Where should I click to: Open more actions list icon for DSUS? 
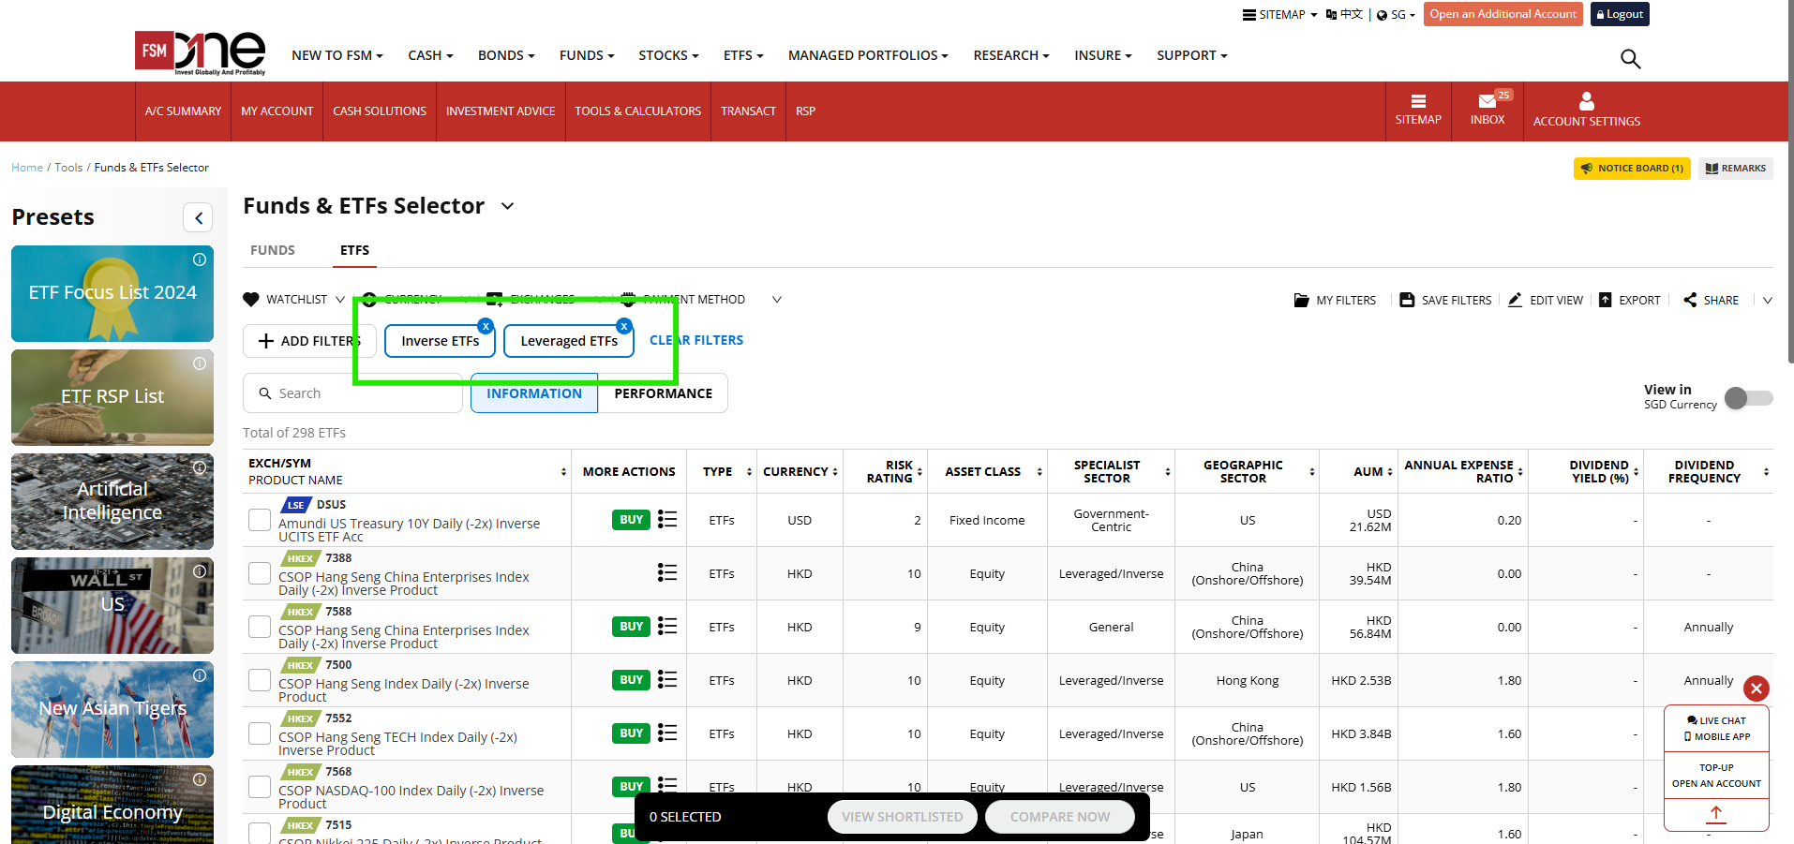[667, 519]
